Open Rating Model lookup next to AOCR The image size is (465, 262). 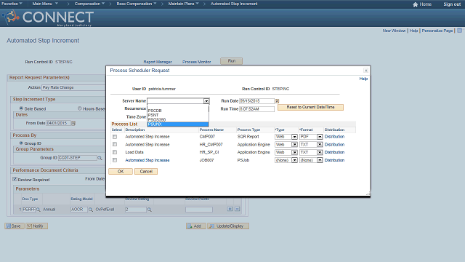(91, 210)
